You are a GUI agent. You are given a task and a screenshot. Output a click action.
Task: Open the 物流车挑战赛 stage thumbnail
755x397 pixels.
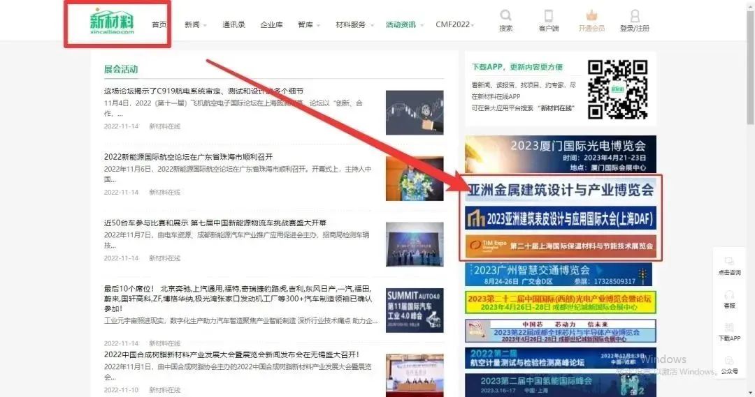[x=415, y=244]
